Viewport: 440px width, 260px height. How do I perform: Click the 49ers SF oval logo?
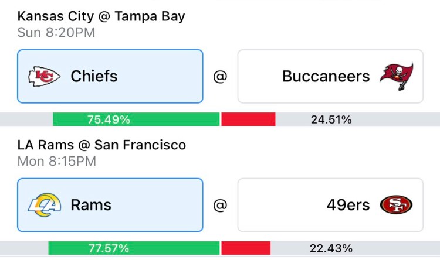click(x=396, y=205)
